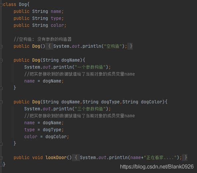Click the lookDoor method name
The image size is (197, 173).
(x=56, y=157)
